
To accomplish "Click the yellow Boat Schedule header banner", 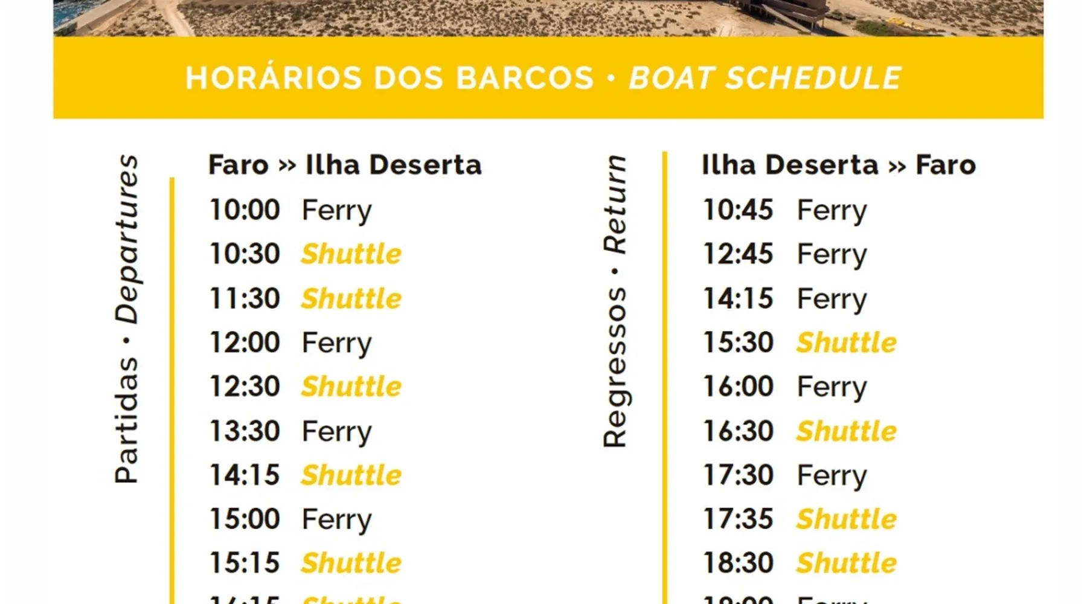I will (x=548, y=77).
